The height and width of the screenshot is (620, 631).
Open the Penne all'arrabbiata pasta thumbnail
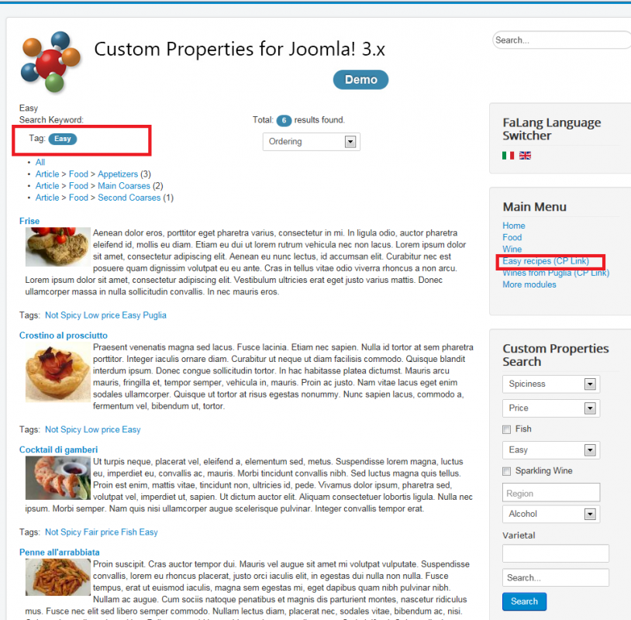click(58, 577)
